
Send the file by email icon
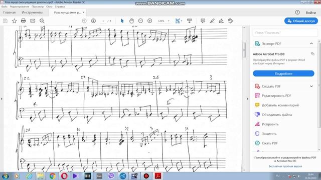(33, 21)
